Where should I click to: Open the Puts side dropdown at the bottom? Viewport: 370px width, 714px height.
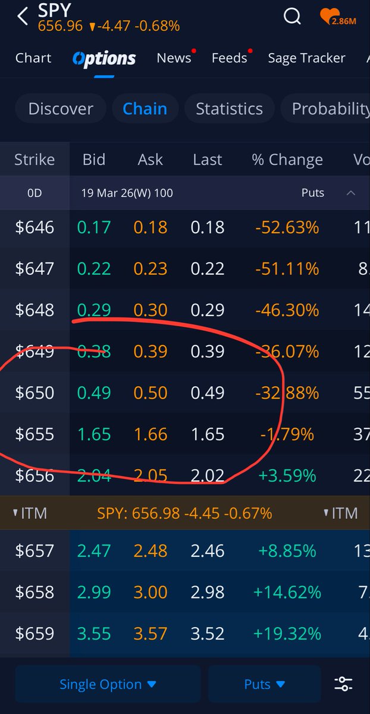point(264,684)
